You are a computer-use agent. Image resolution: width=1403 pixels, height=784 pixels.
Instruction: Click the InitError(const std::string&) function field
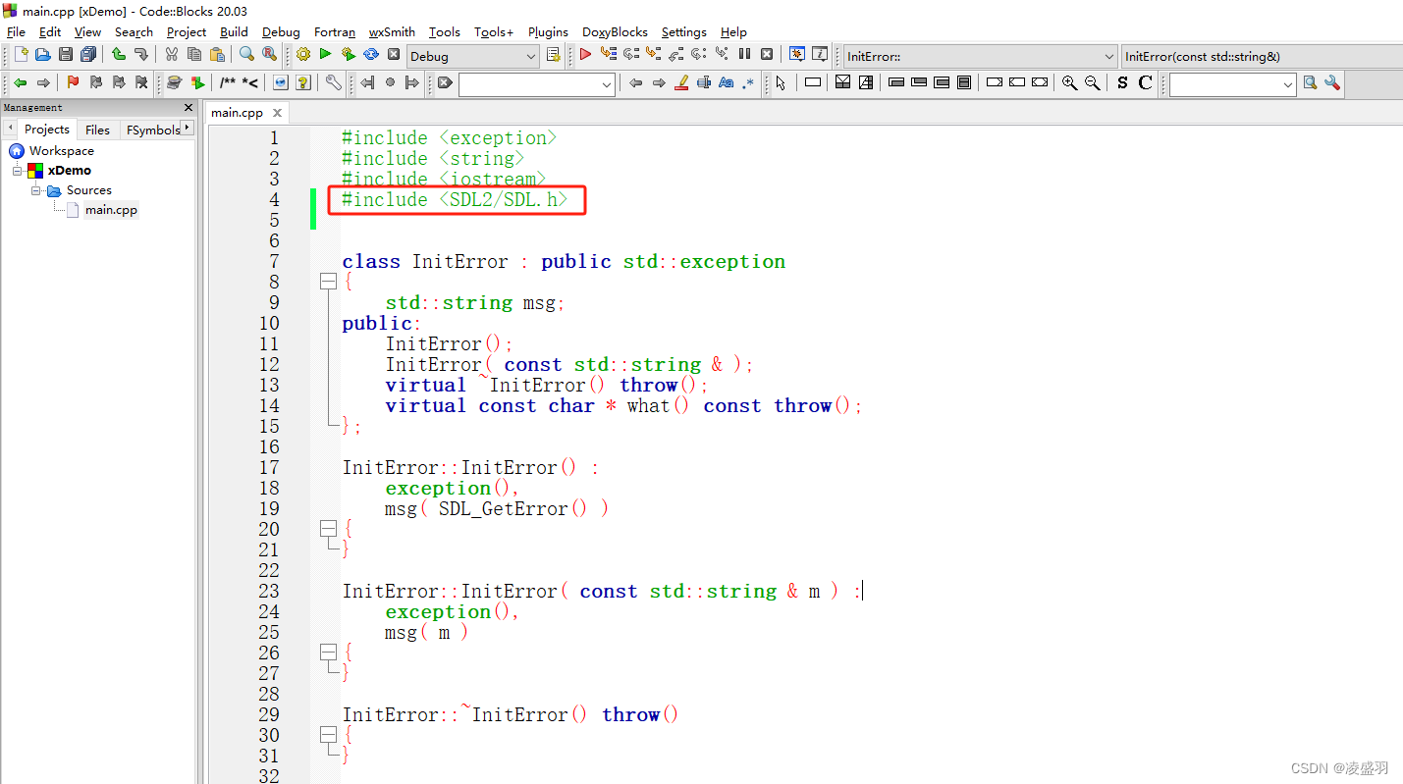pyautogui.click(x=1261, y=56)
